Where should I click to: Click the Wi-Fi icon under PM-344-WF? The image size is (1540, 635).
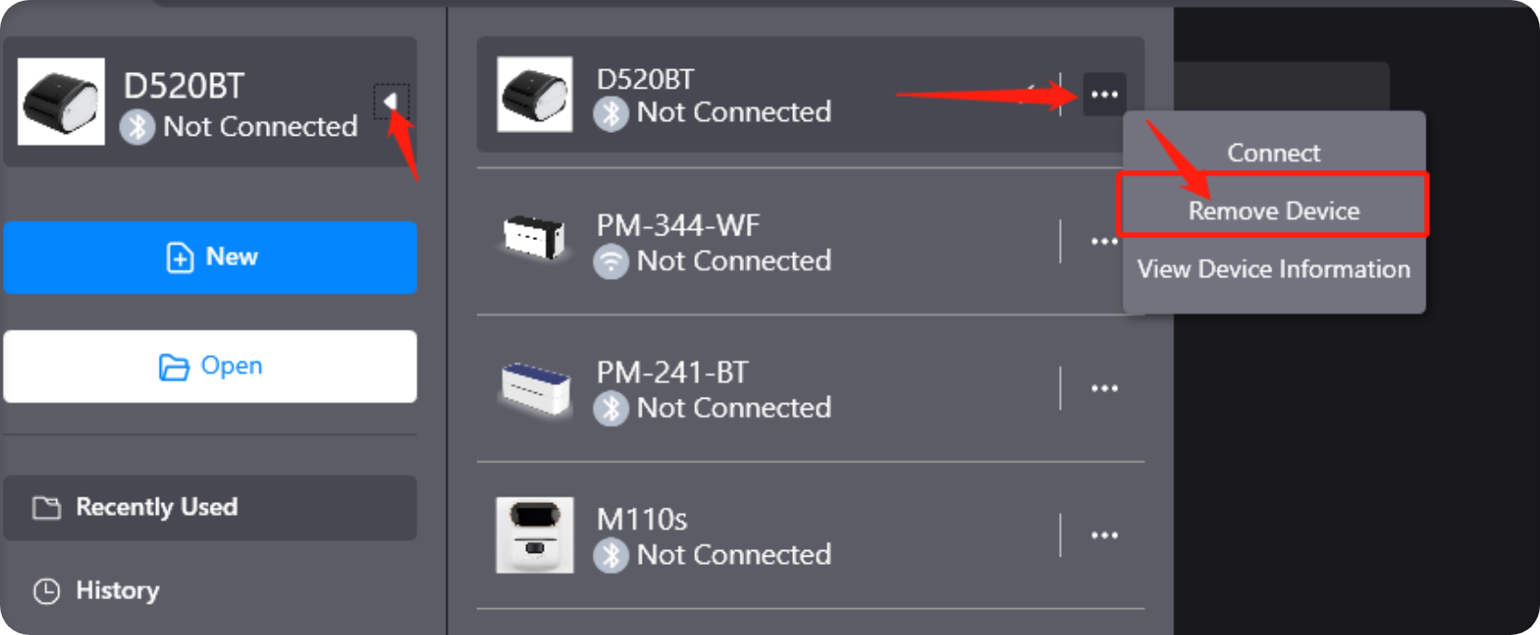click(610, 262)
